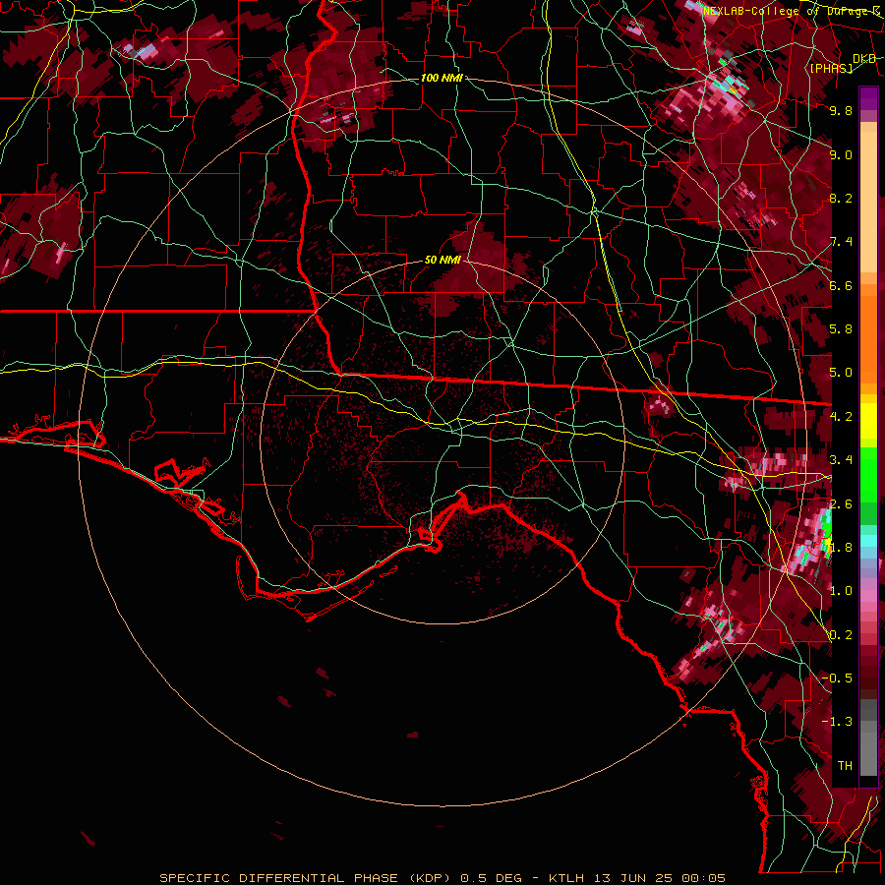Click the 9.8 value on the color scale
Image resolution: width=885 pixels, height=885 pixels.
(841, 110)
